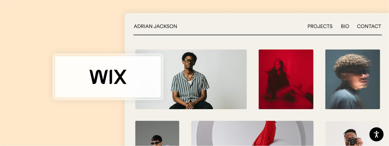Open the man with sunglasses on gray thumbnail
The height and width of the screenshot is (146, 389).
coord(157,133)
